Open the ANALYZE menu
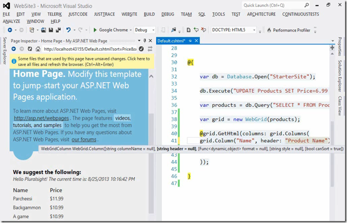Viewport: 347px width, 223px height. click(x=12, y=21)
